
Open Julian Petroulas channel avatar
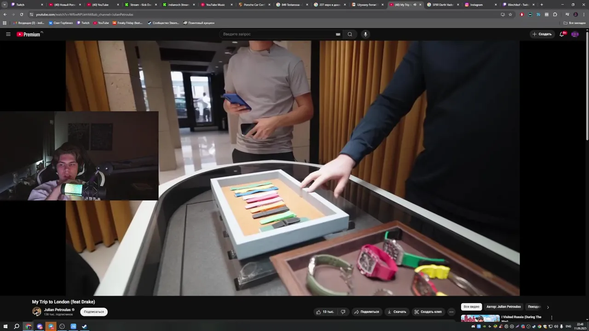[x=36, y=312]
